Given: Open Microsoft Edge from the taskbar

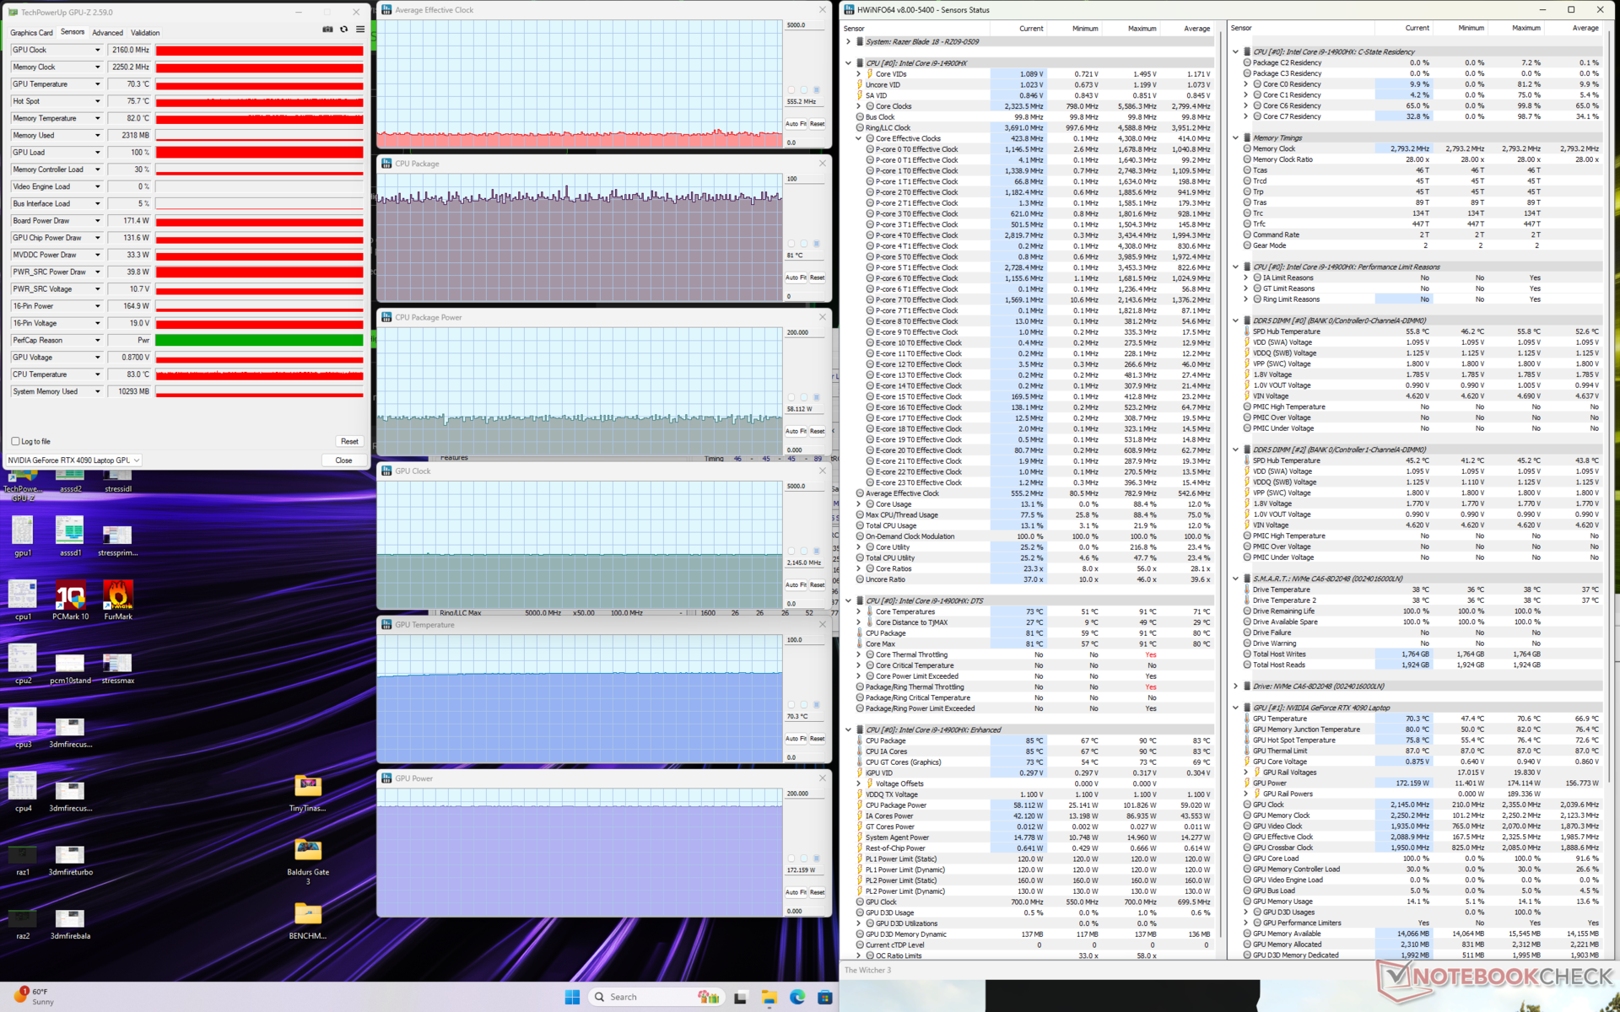Looking at the screenshot, I should coord(797,997).
